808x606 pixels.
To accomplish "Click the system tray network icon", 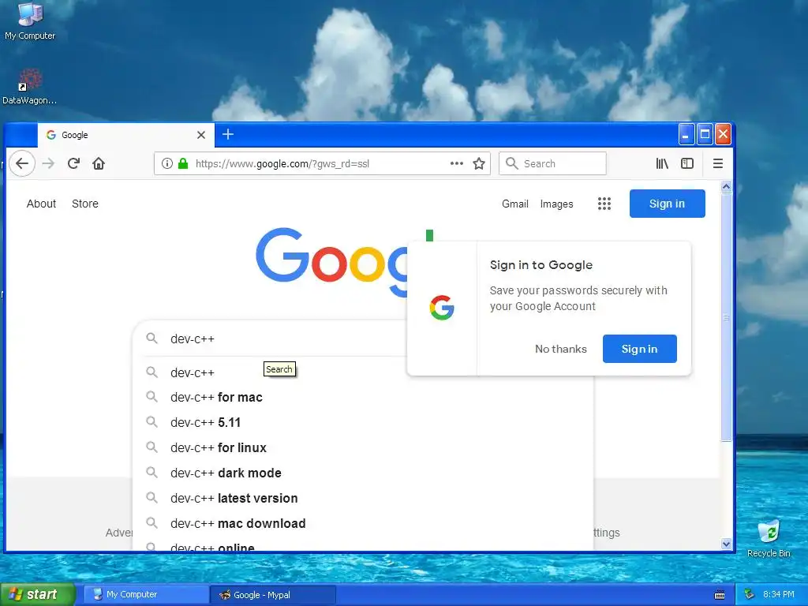I will point(749,595).
